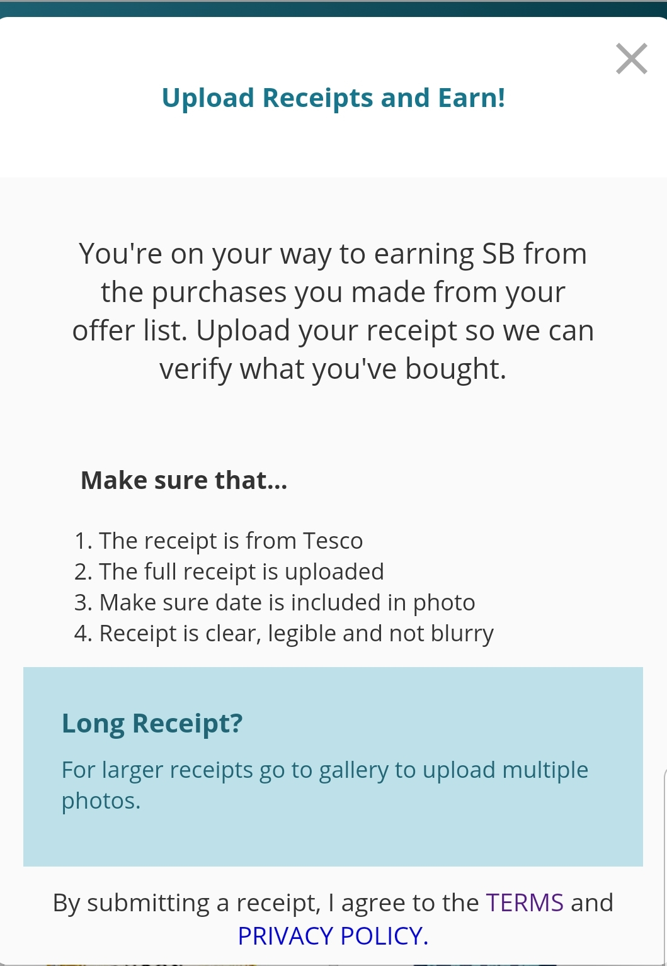Click the Make sure that... heading
Screen dimensions: 667x966
coord(184,480)
